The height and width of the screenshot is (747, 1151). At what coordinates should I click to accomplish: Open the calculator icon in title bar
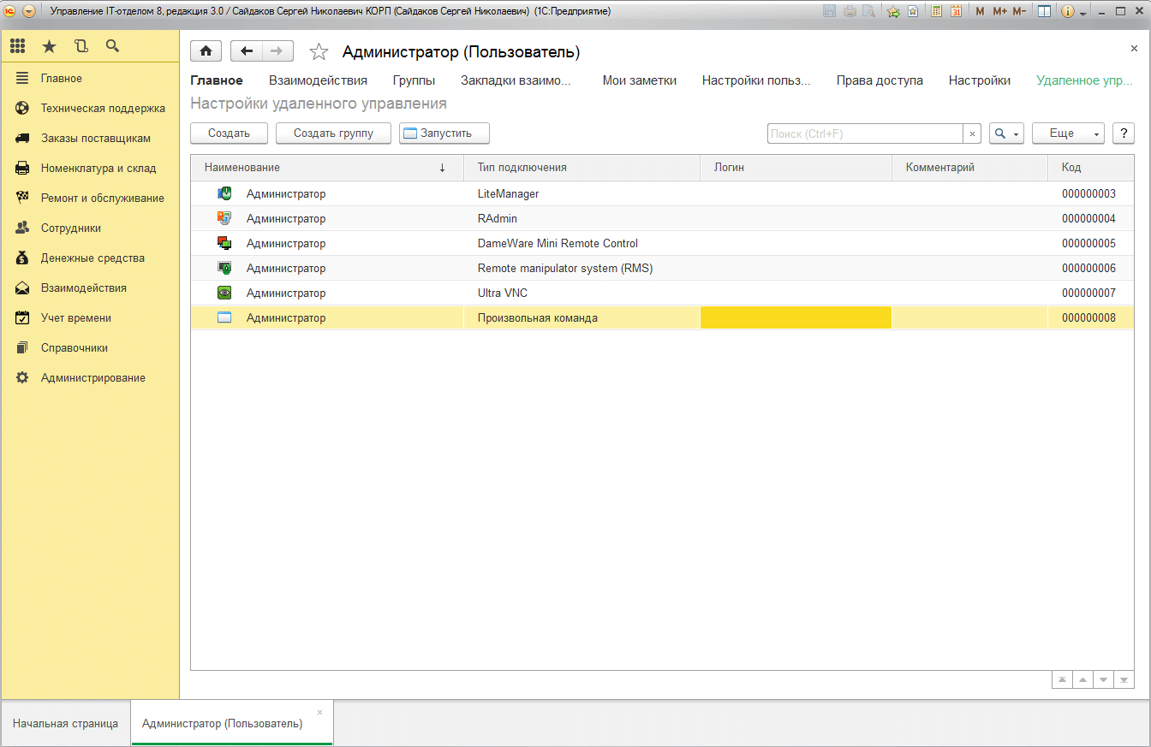point(937,11)
